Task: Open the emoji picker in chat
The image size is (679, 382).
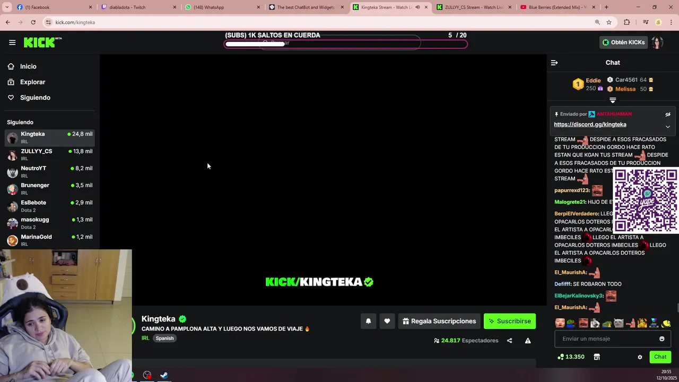Action: [661, 338]
